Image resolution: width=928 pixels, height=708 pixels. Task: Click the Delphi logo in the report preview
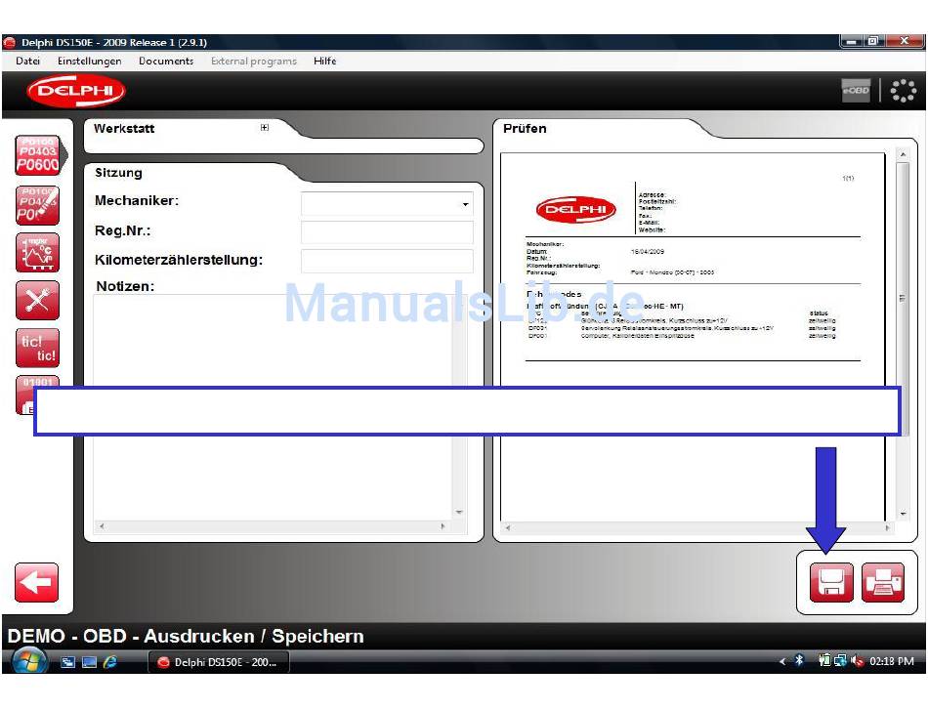click(576, 209)
